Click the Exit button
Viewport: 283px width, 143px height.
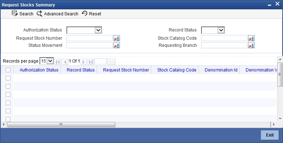[270, 135]
